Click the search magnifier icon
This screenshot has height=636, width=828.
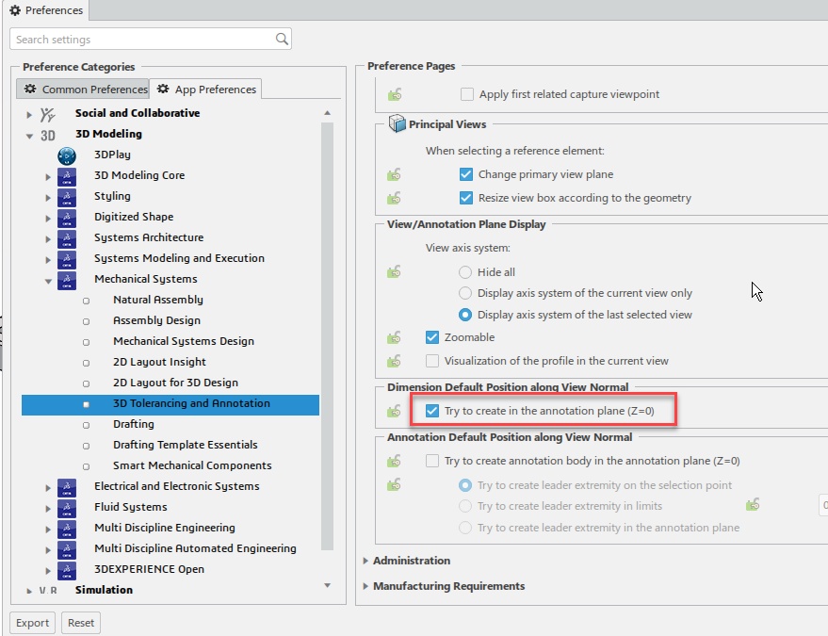tap(282, 40)
